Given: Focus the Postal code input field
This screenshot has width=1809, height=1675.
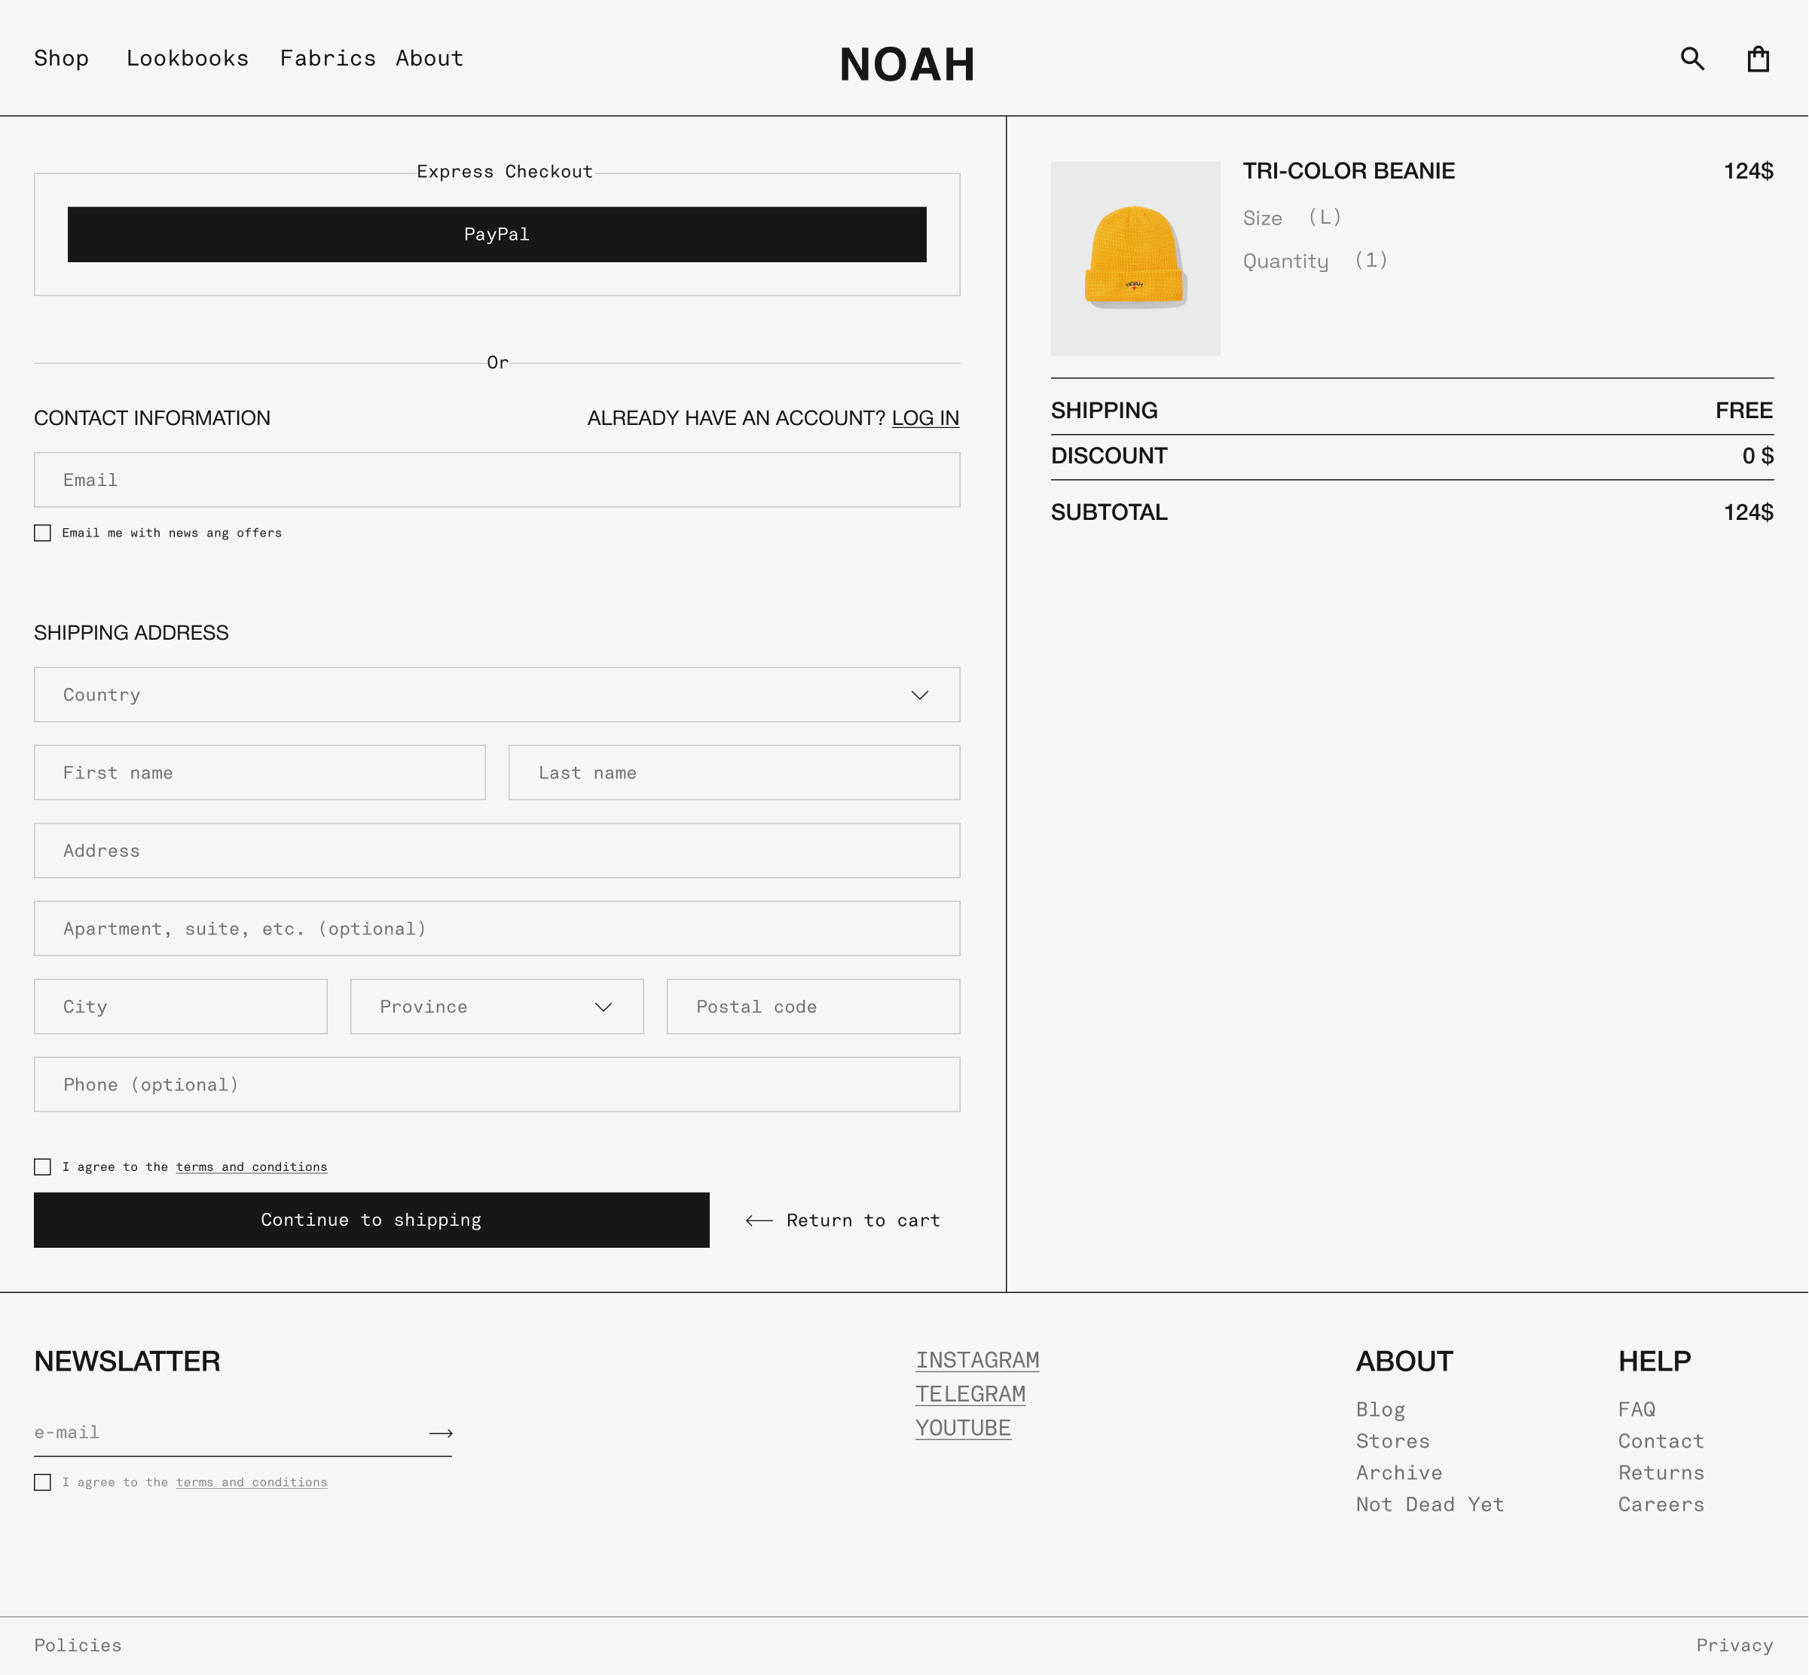Looking at the screenshot, I should pos(812,1007).
